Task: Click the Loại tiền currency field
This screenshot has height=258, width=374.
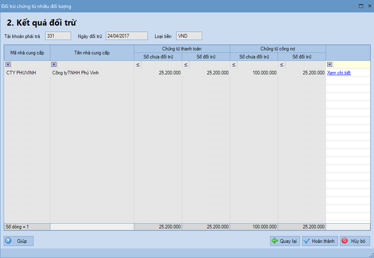Action: (189, 36)
